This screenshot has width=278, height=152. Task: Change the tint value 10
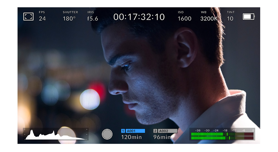tap(230, 16)
